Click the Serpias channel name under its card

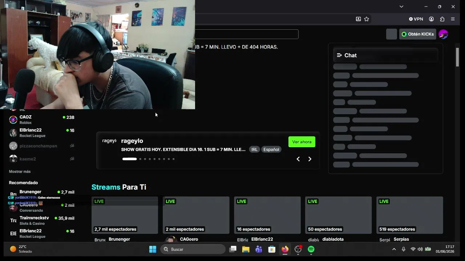coord(401,239)
